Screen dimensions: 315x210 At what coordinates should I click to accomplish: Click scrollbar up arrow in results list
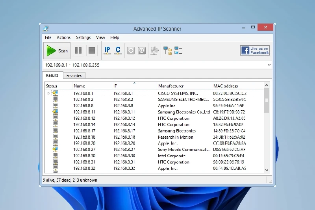(x=267, y=85)
